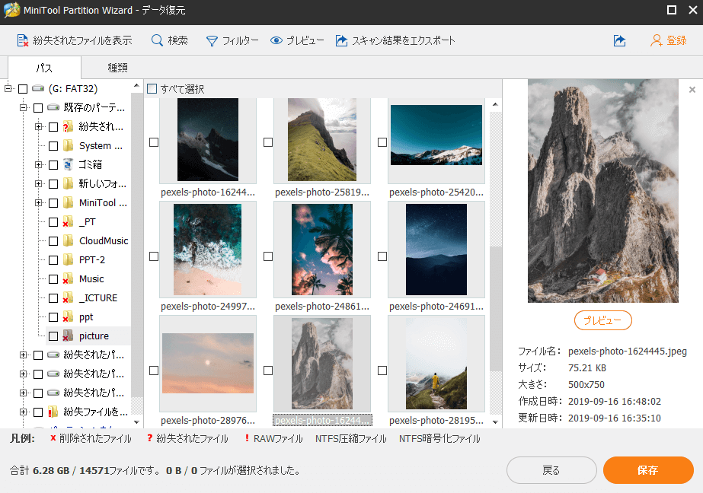Check the box for pexels-photo-25420
Image resolution: width=703 pixels, height=493 pixels.
click(x=382, y=142)
